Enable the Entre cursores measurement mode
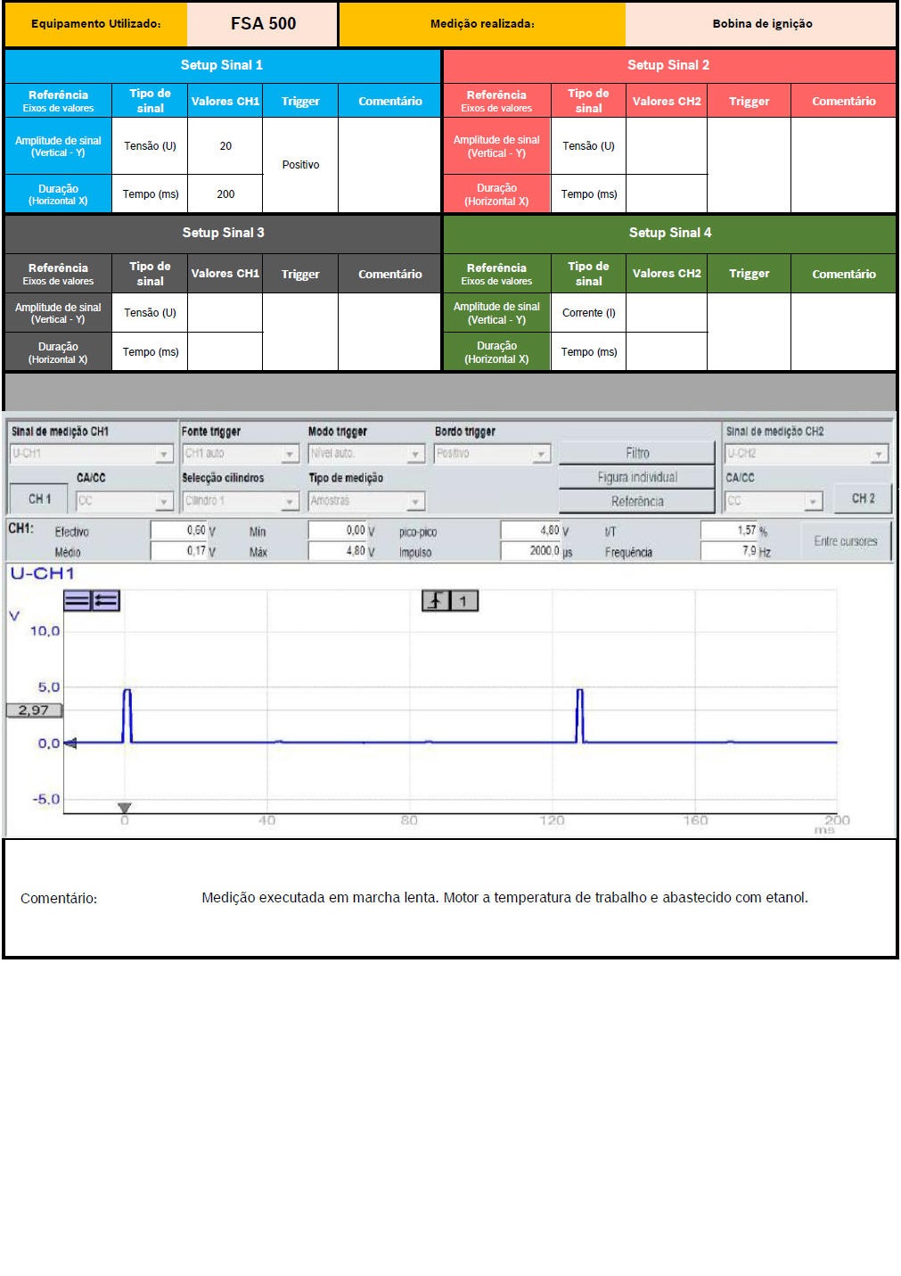Screen dimensions: 901x1276 (845, 541)
